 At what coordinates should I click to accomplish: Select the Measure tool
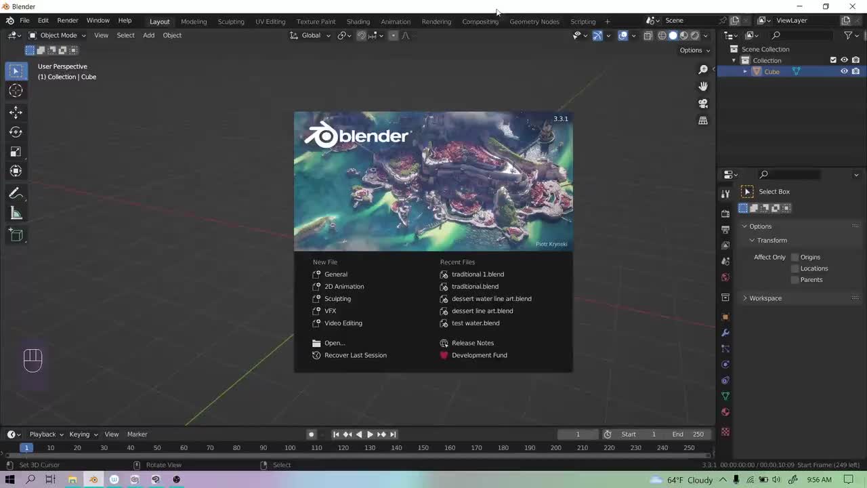coord(16,214)
